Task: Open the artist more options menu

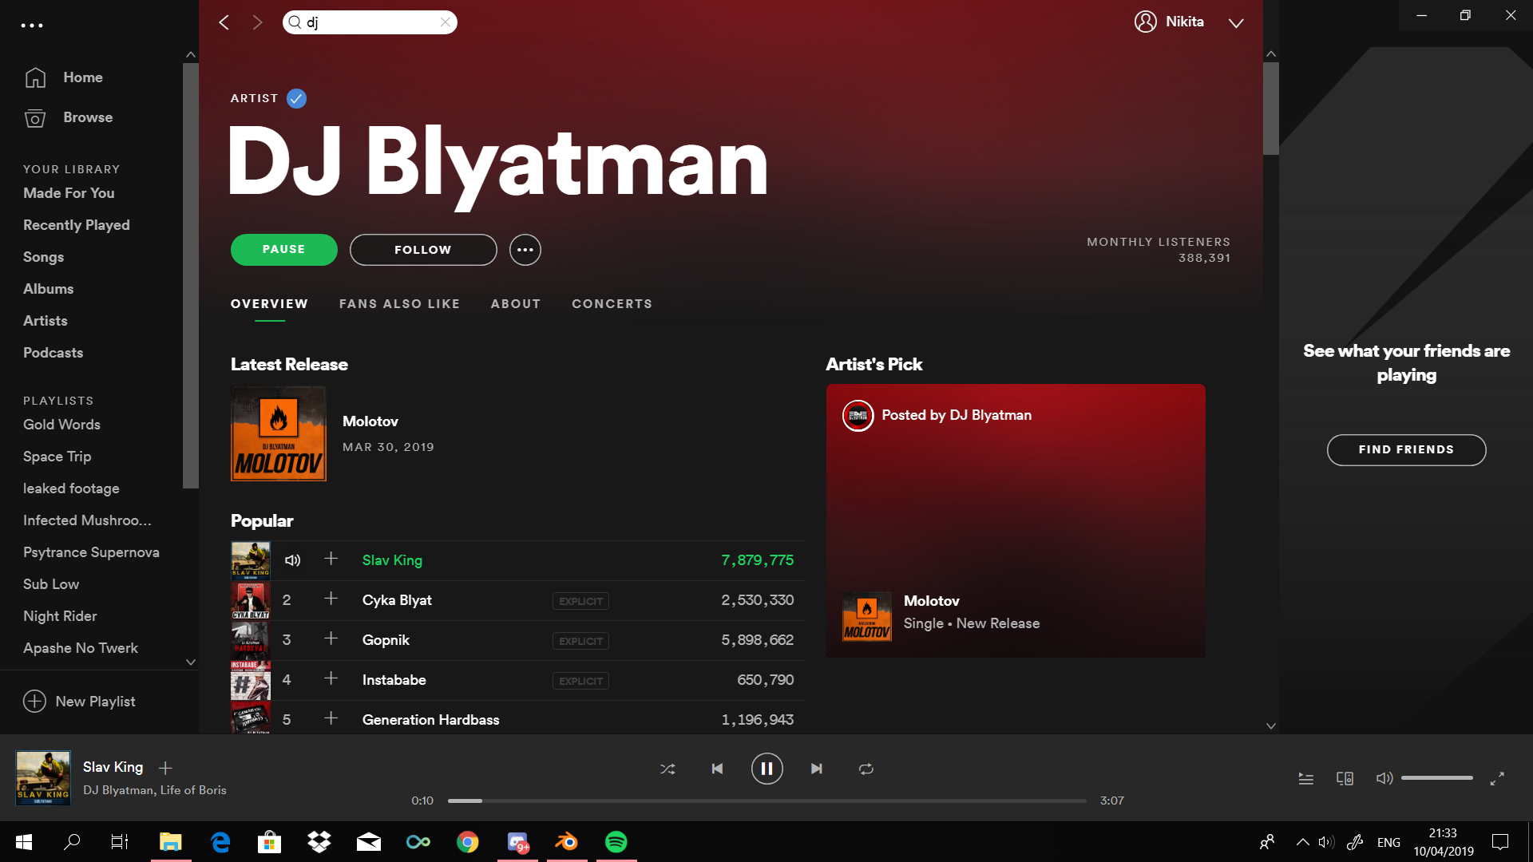Action: pos(525,250)
